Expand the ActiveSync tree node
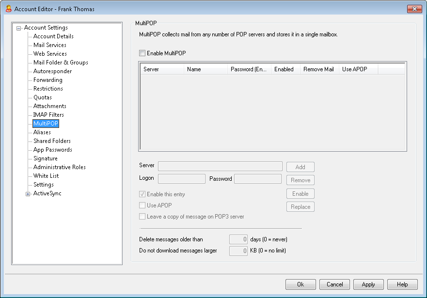The height and width of the screenshot is (298, 427). pyautogui.click(x=28, y=193)
